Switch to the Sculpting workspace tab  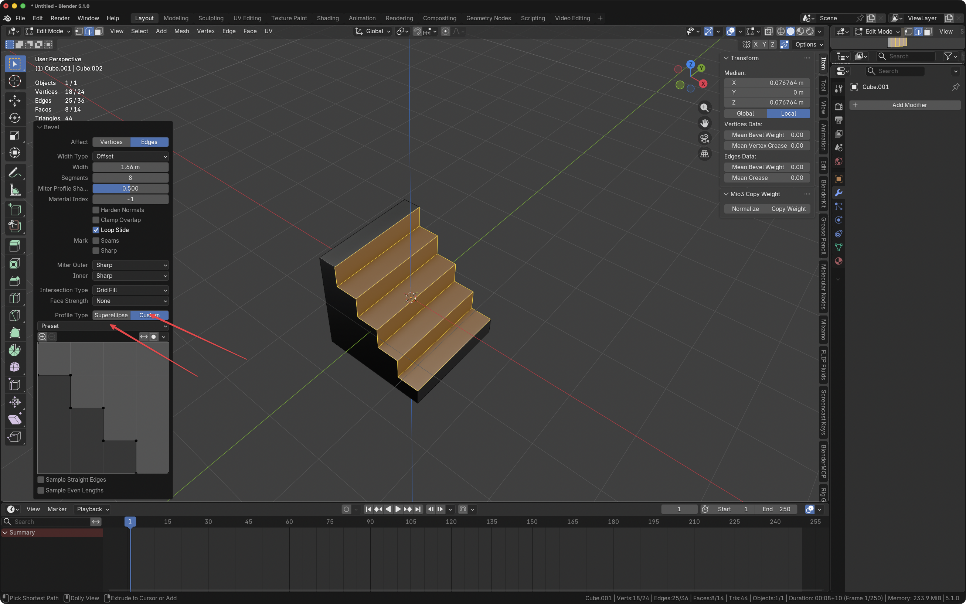click(x=211, y=18)
